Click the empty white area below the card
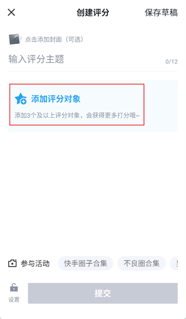The image size is (186, 319). point(93,191)
